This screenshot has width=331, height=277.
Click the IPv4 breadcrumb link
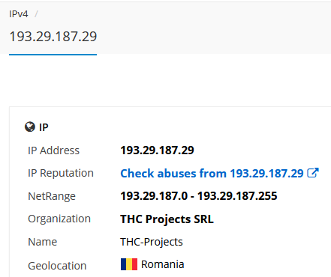(x=19, y=14)
